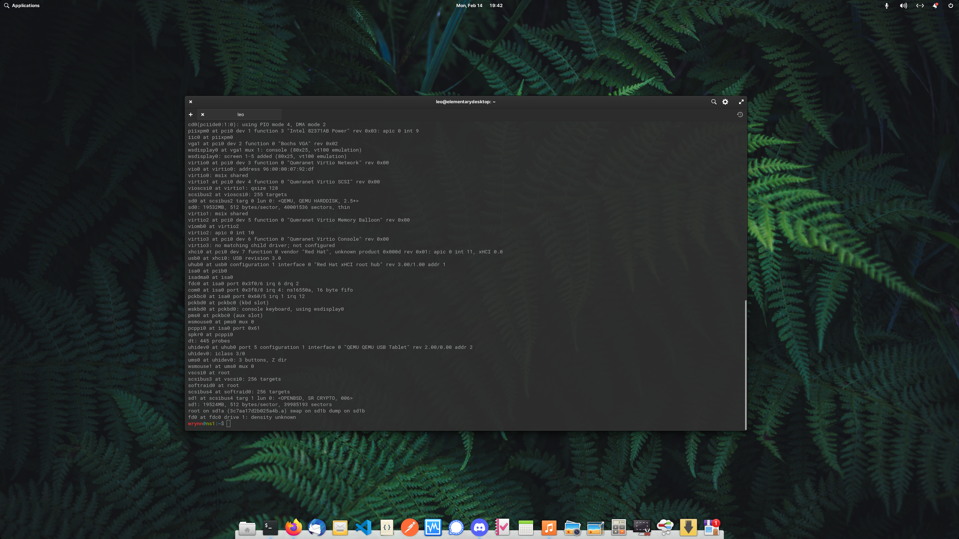Open the terminal search icon
Viewport: 959px width, 539px height.
click(x=714, y=102)
